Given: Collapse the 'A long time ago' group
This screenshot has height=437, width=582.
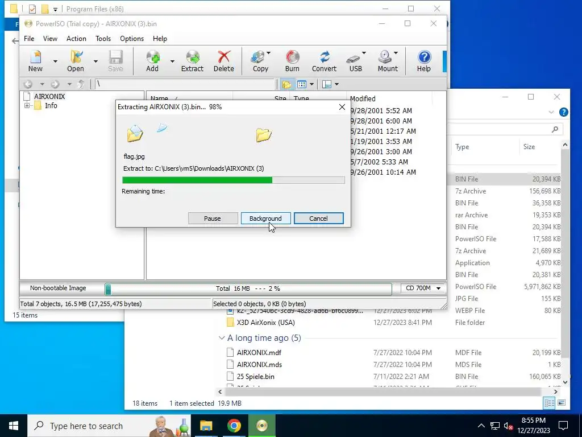Looking at the screenshot, I should coord(222,338).
